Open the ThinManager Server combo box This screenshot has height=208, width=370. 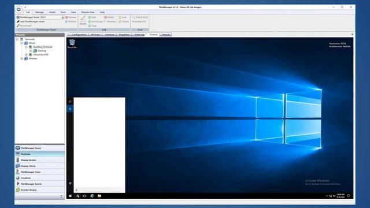[52, 17]
